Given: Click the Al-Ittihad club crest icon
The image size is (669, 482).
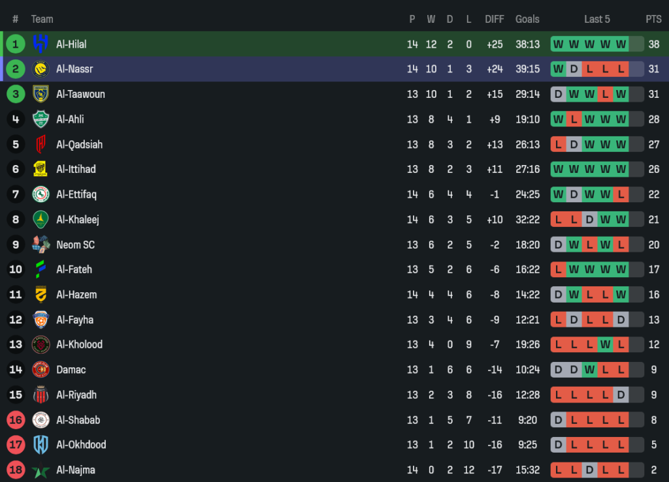Looking at the screenshot, I should [x=41, y=170].
